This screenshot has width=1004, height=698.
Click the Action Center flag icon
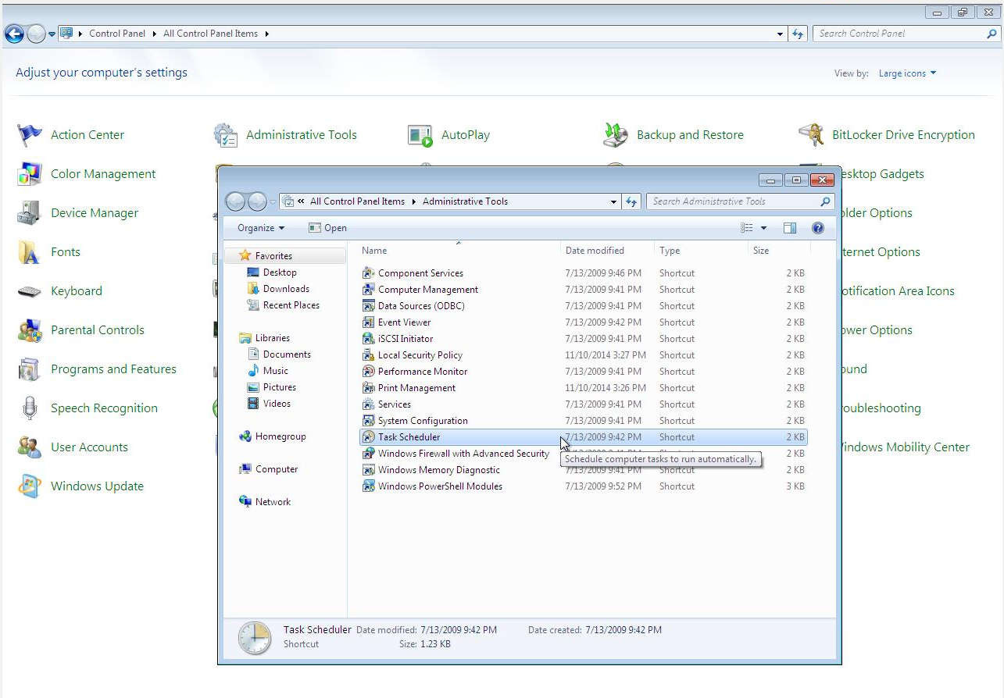(30, 135)
